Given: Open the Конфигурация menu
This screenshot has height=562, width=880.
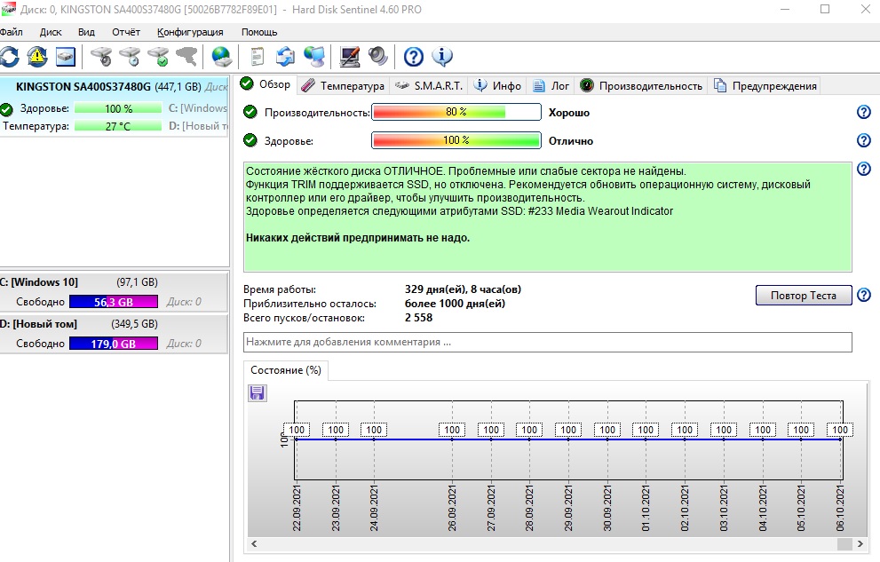Looking at the screenshot, I should (190, 32).
